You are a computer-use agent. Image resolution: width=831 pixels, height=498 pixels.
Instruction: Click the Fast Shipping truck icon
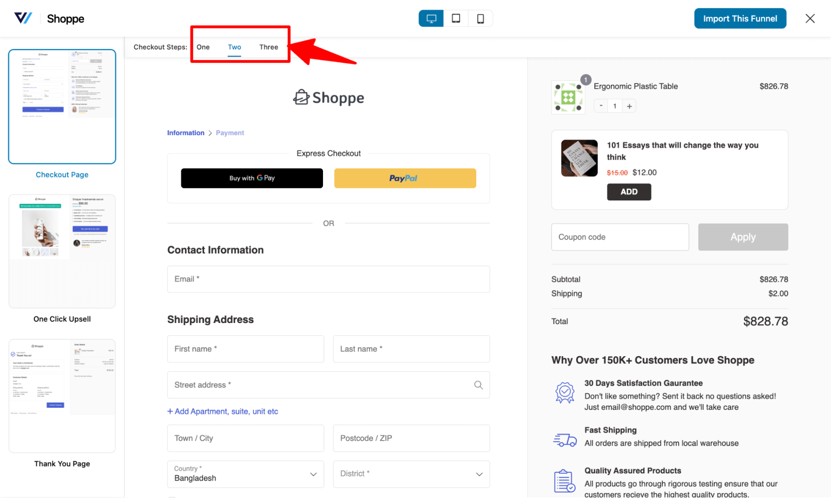point(565,440)
